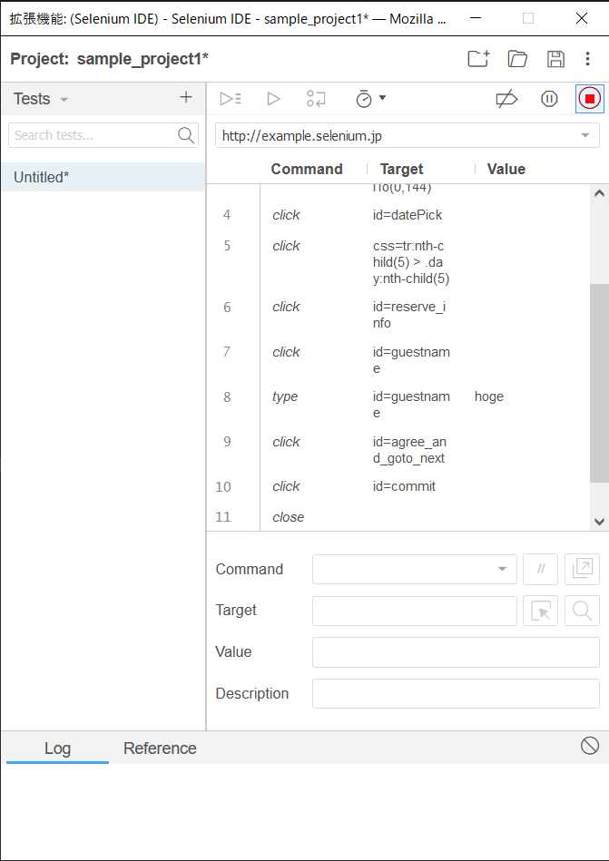Viewport: 609px width, 861px height.
Task: Select the Untitled* test
Action: [x=103, y=177]
